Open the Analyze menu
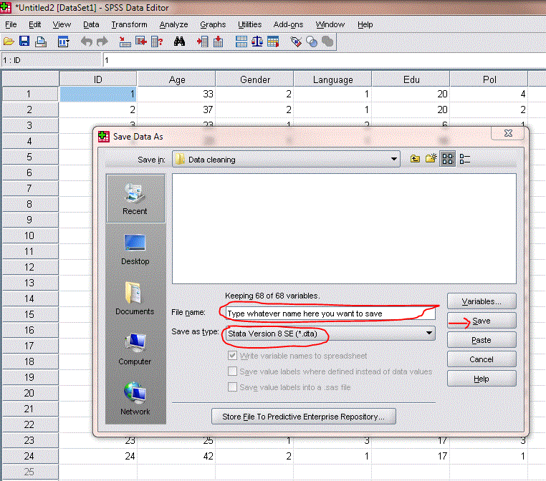The height and width of the screenshot is (481, 546). (x=173, y=24)
